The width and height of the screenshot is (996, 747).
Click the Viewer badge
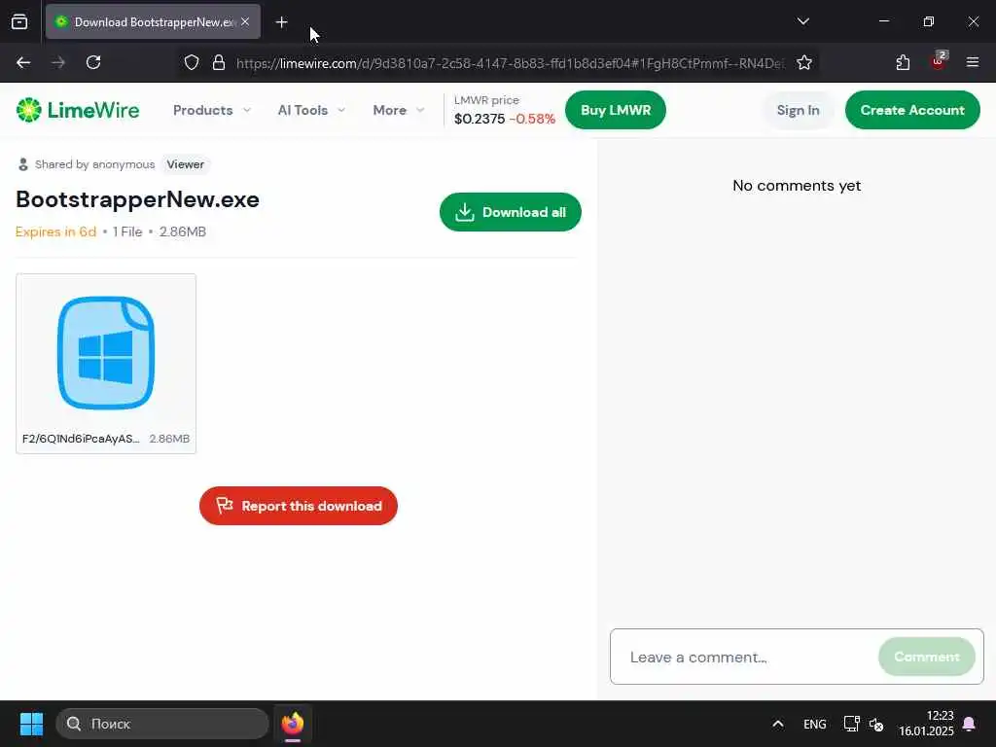[x=186, y=164]
